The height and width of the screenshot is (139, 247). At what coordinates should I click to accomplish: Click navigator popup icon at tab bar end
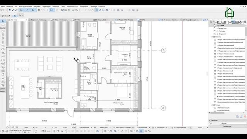(205, 20)
